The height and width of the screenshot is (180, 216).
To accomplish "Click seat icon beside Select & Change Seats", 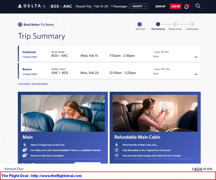I will pos(25,145).
